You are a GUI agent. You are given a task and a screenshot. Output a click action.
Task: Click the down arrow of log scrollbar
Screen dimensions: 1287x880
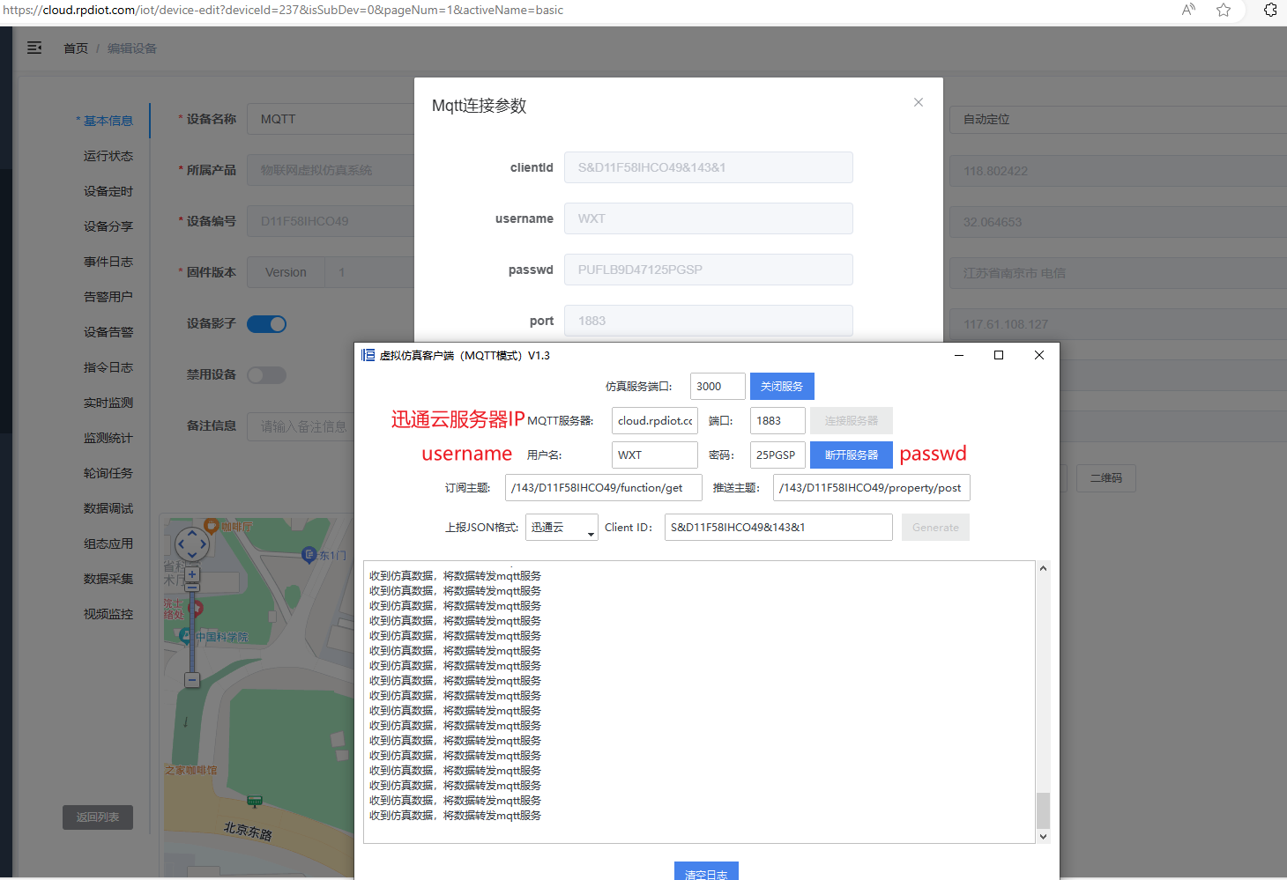coord(1043,837)
